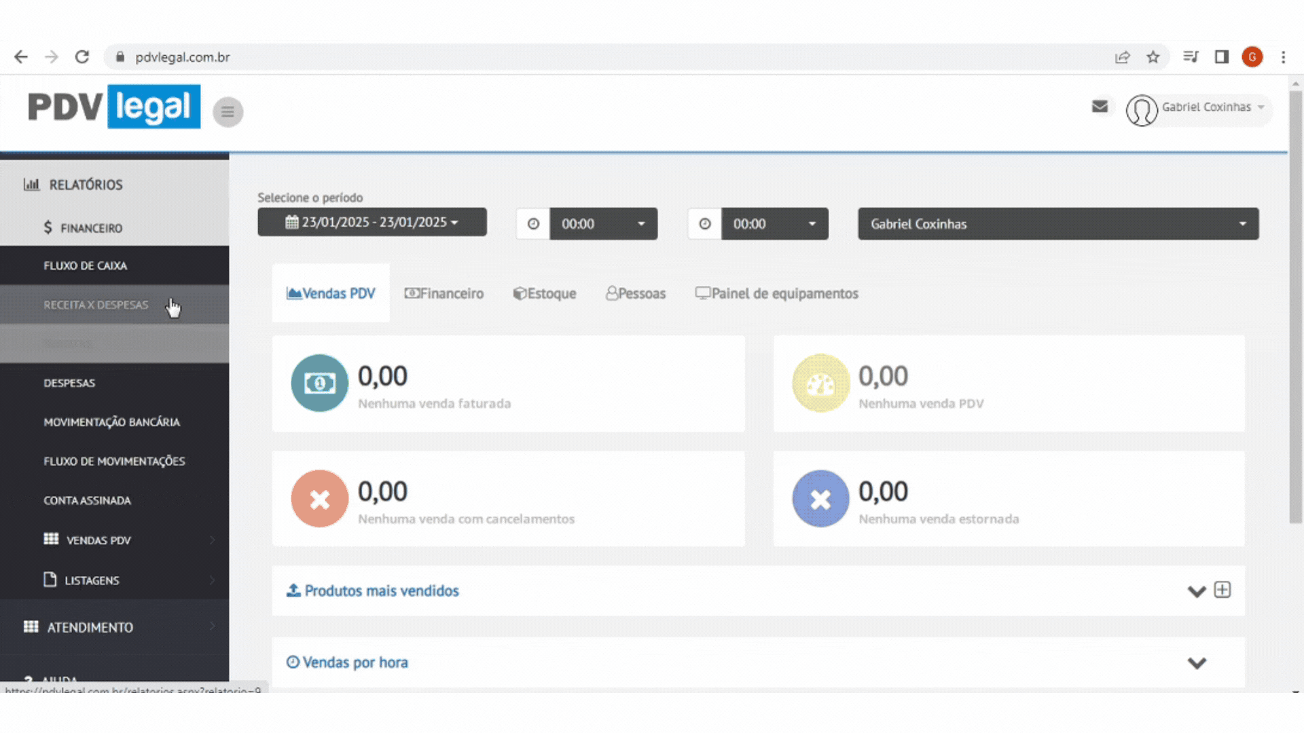Open the envelope messages icon

click(1100, 107)
